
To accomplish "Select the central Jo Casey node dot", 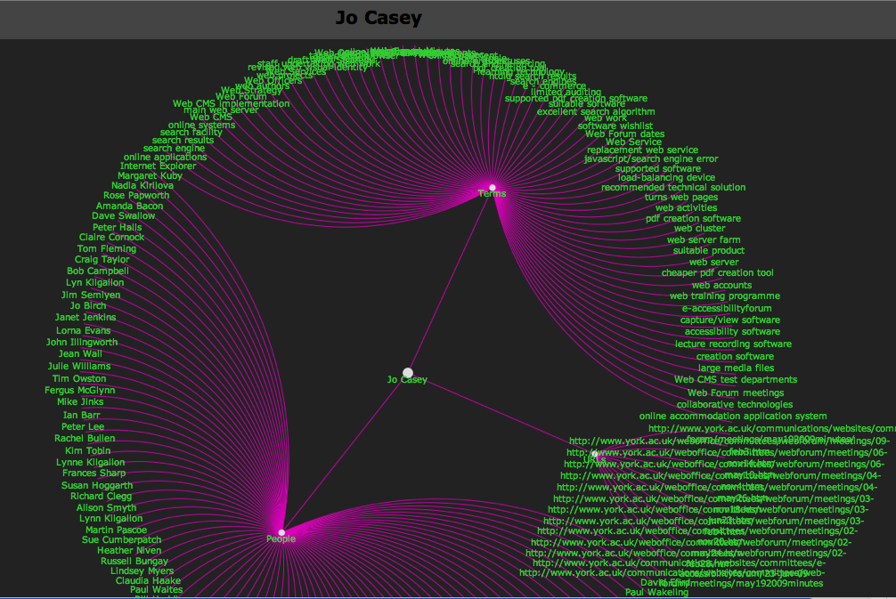I will point(408,372).
